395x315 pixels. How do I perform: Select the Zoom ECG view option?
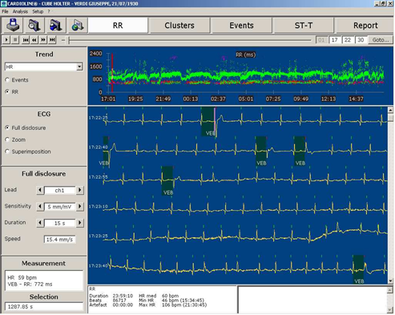click(x=7, y=139)
